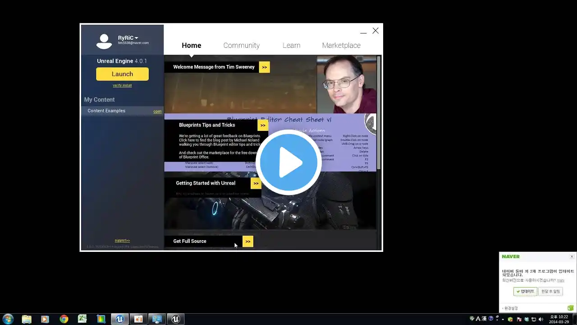
Task: Switch to the black Unreal Engine taskbar icon
Action: coord(176,319)
